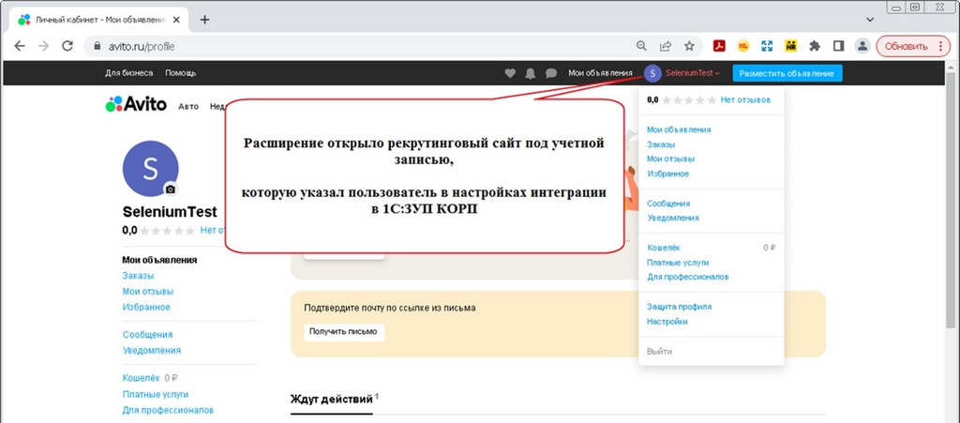Open the Авто category link
This screenshot has height=423, width=960.
(x=188, y=106)
